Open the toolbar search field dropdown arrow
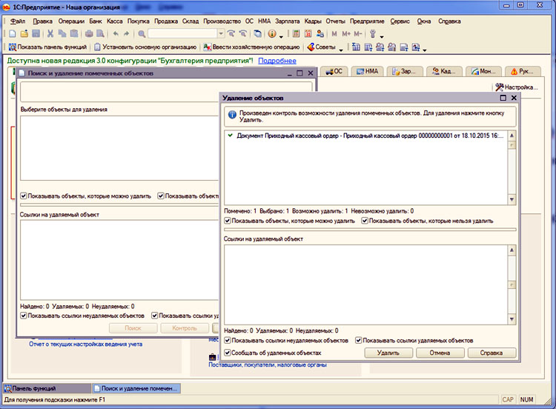 pos(221,33)
